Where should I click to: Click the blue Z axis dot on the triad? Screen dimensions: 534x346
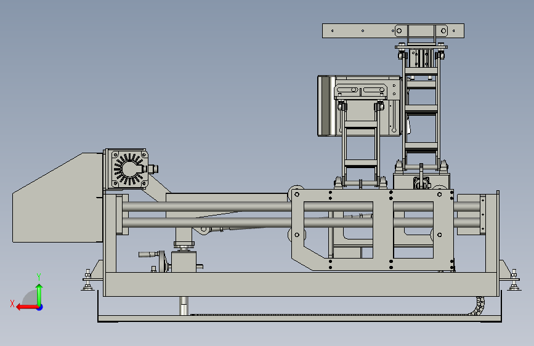point(40,307)
